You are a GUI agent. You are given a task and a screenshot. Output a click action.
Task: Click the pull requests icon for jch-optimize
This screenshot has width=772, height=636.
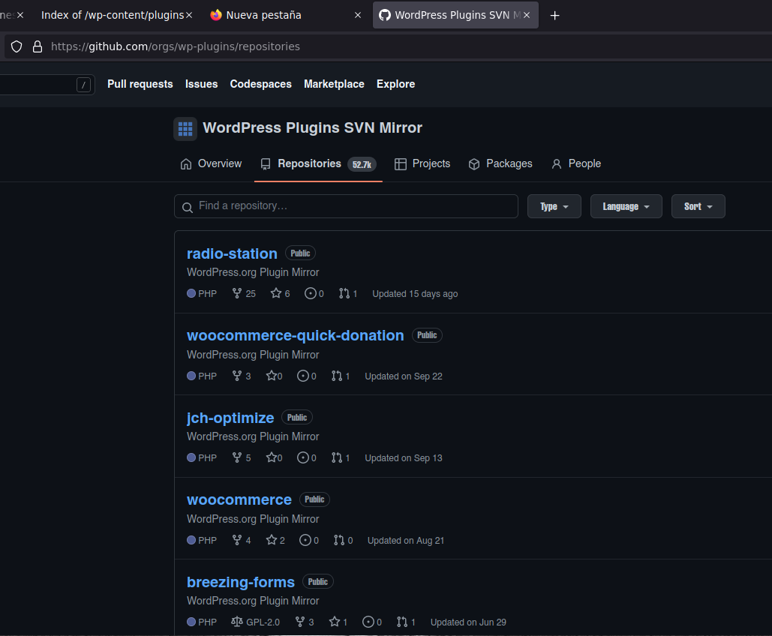(337, 458)
